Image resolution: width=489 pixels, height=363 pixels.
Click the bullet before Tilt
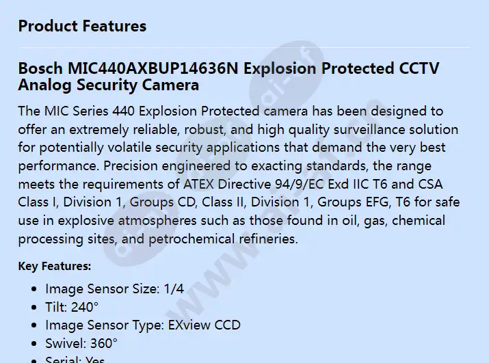point(34,307)
